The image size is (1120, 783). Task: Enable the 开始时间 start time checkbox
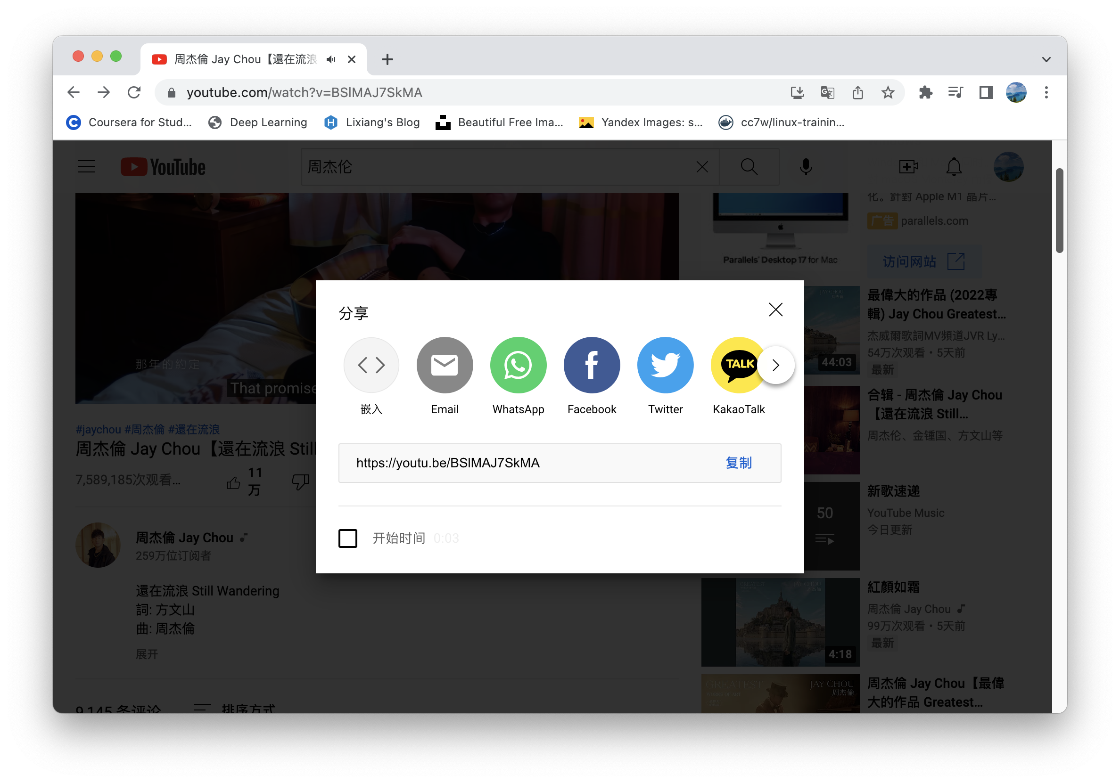348,538
